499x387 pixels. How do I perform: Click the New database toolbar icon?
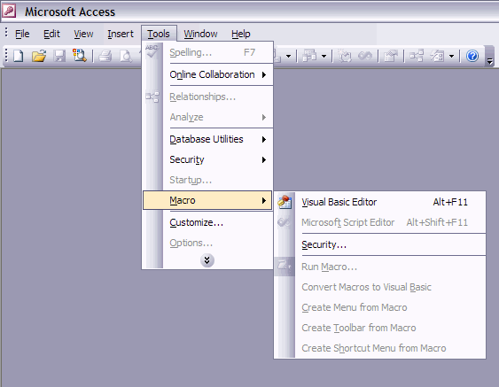click(x=18, y=56)
